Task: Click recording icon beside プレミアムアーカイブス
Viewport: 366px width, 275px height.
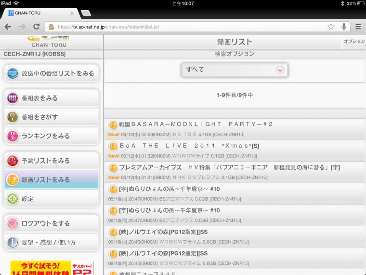Action: [x=113, y=168]
